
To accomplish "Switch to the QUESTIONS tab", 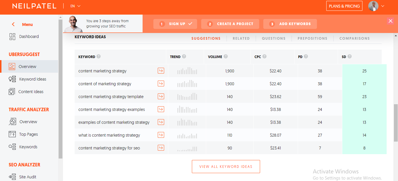I will pos(273,38).
